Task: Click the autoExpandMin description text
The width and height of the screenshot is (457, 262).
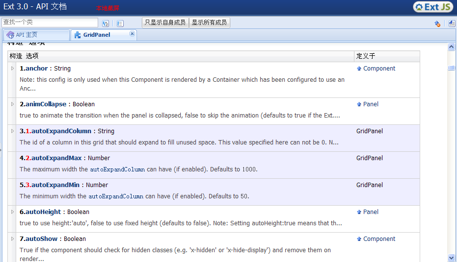Action: coord(134,196)
